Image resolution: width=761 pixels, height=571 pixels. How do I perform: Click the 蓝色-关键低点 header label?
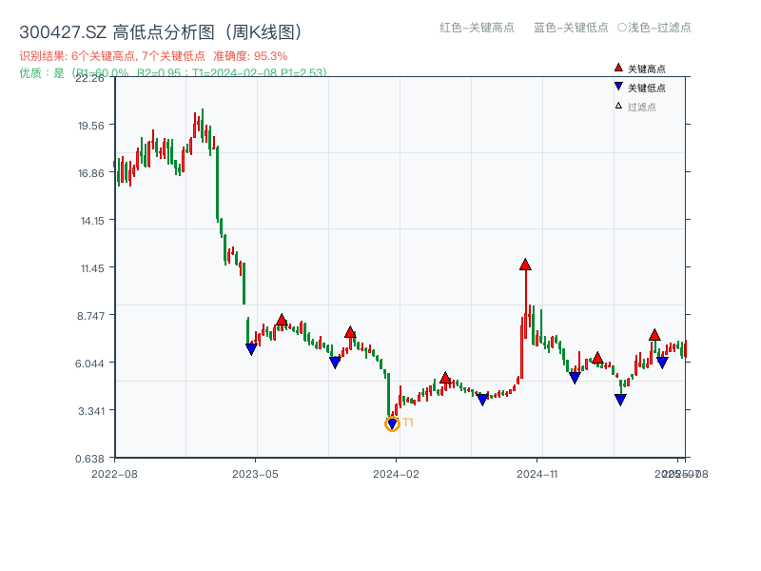pyautogui.click(x=571, y=28)
